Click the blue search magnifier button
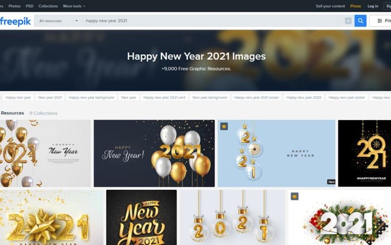 [x=360, y=21]
